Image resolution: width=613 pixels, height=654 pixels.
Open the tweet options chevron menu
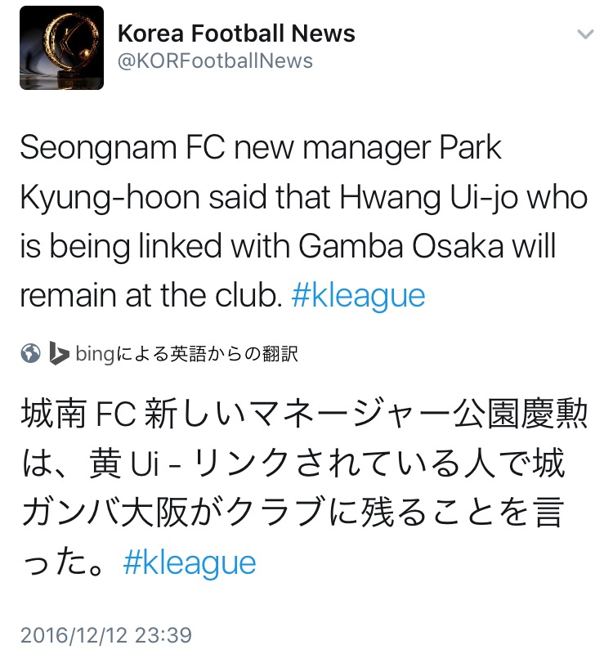585,34
